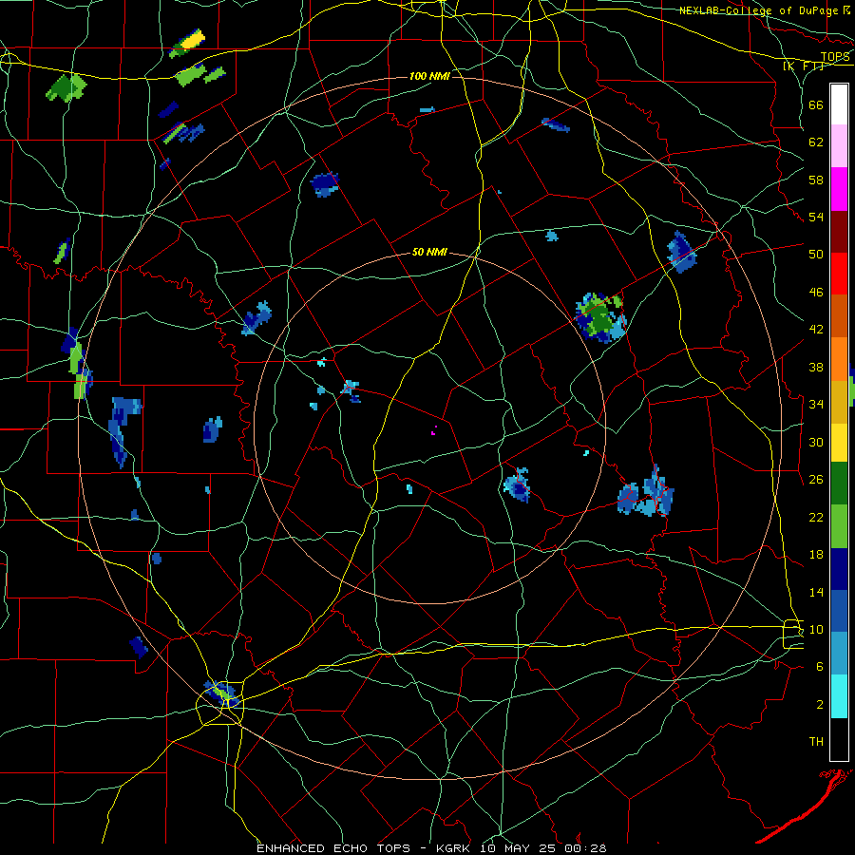The width and height of the screenshot is (855, 855).
Task: Click the '54' legend value
Action: (816, 217)
